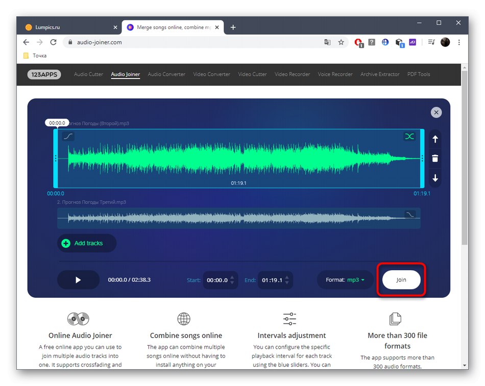The height and width of the screenshot is (386, 485).
Task: Move first track up with arrow icon
Action: (x=435, y=139)
